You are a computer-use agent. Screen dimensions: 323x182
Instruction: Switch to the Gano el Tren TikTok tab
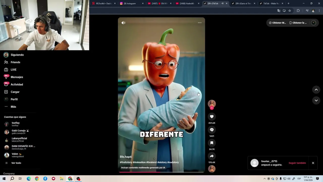pos(243,4)
